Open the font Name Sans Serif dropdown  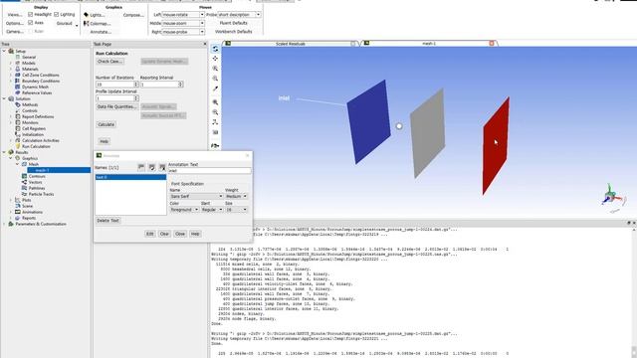click(x=196, y=196)
